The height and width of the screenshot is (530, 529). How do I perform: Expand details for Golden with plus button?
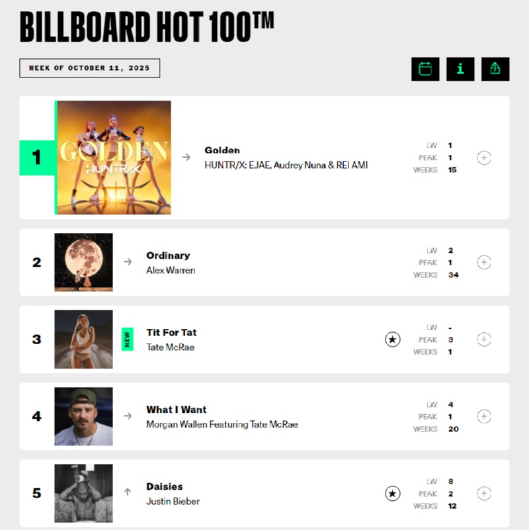484,157
